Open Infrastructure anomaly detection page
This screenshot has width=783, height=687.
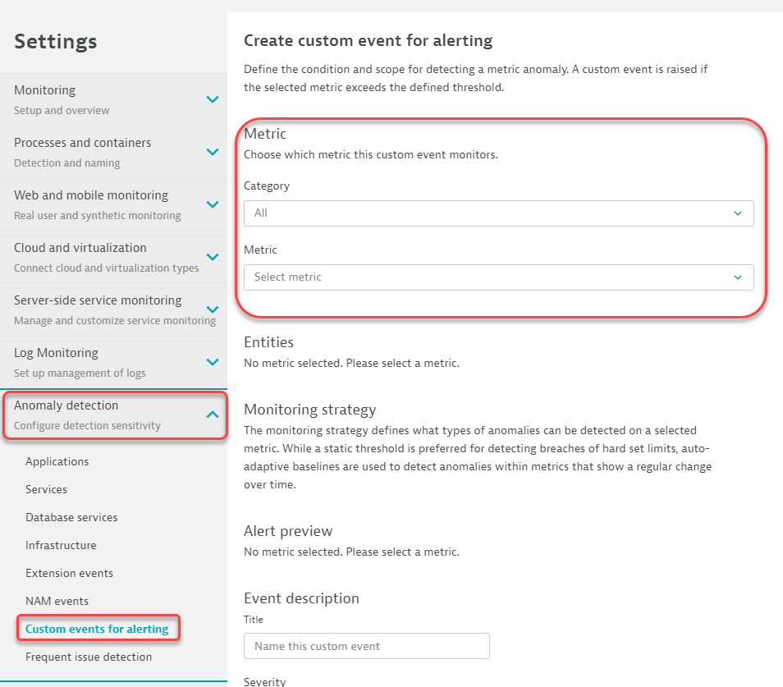(x=61, y=545)
